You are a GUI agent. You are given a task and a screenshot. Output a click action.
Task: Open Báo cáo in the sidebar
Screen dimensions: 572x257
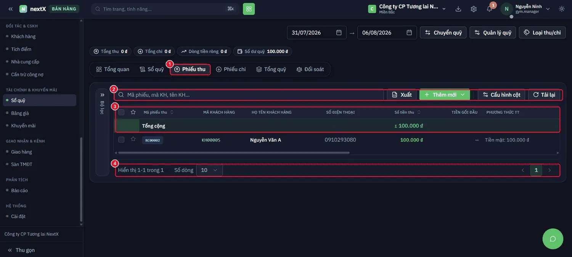click(x=19, y=190)
